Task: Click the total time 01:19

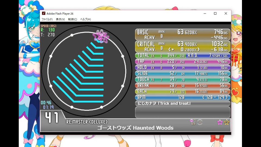Action: 48,107
